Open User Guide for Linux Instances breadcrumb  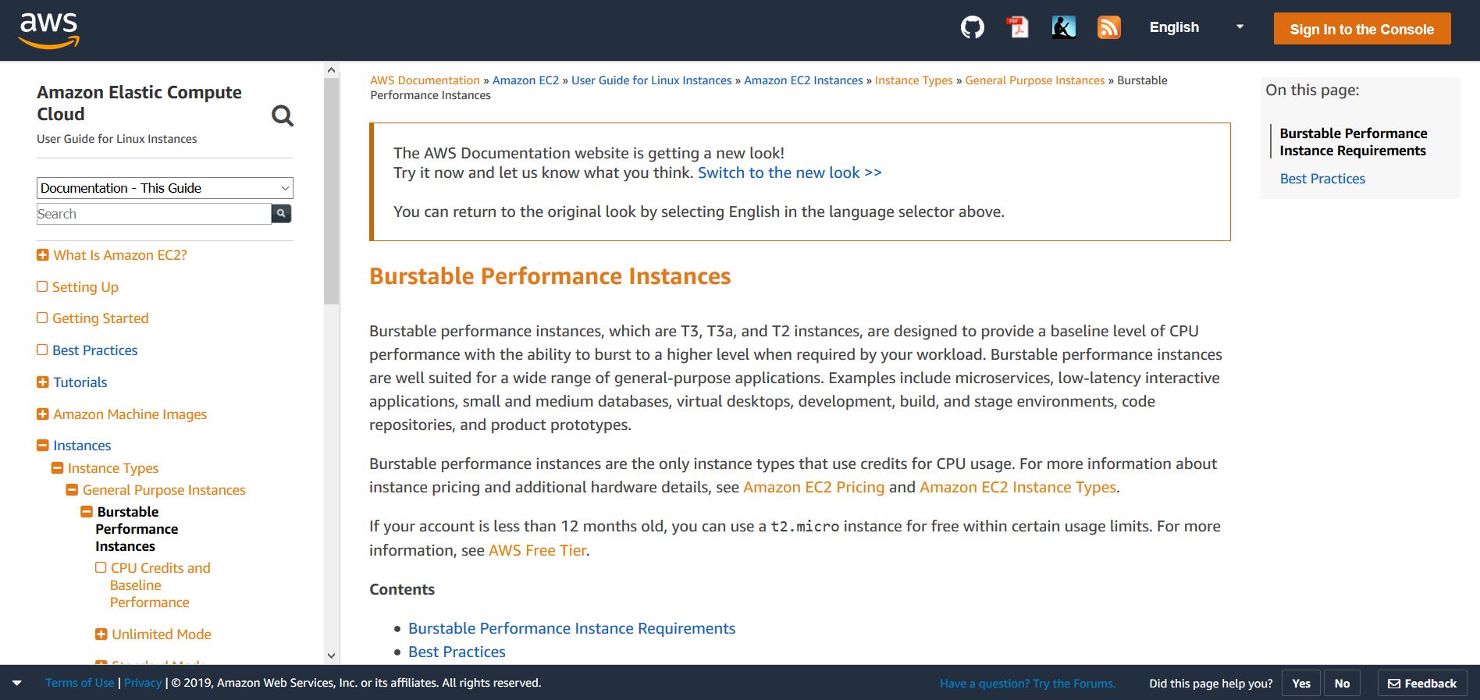(651, 80)
